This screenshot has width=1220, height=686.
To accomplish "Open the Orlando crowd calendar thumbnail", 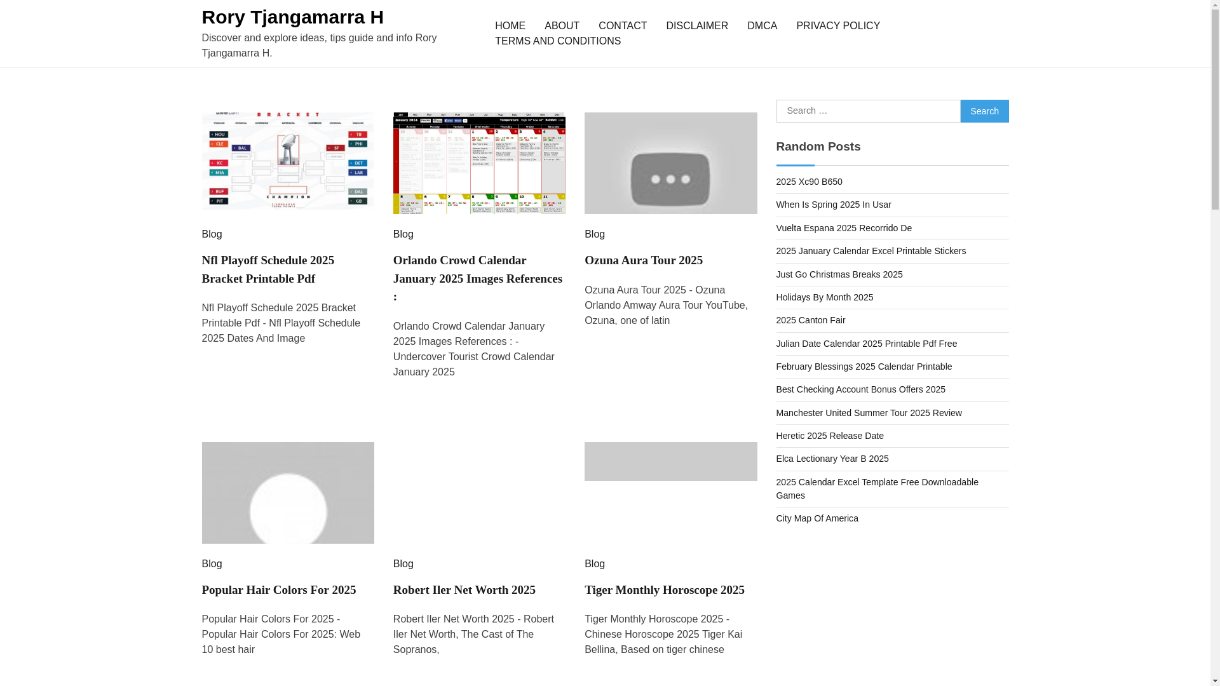I will coord(479,163).
